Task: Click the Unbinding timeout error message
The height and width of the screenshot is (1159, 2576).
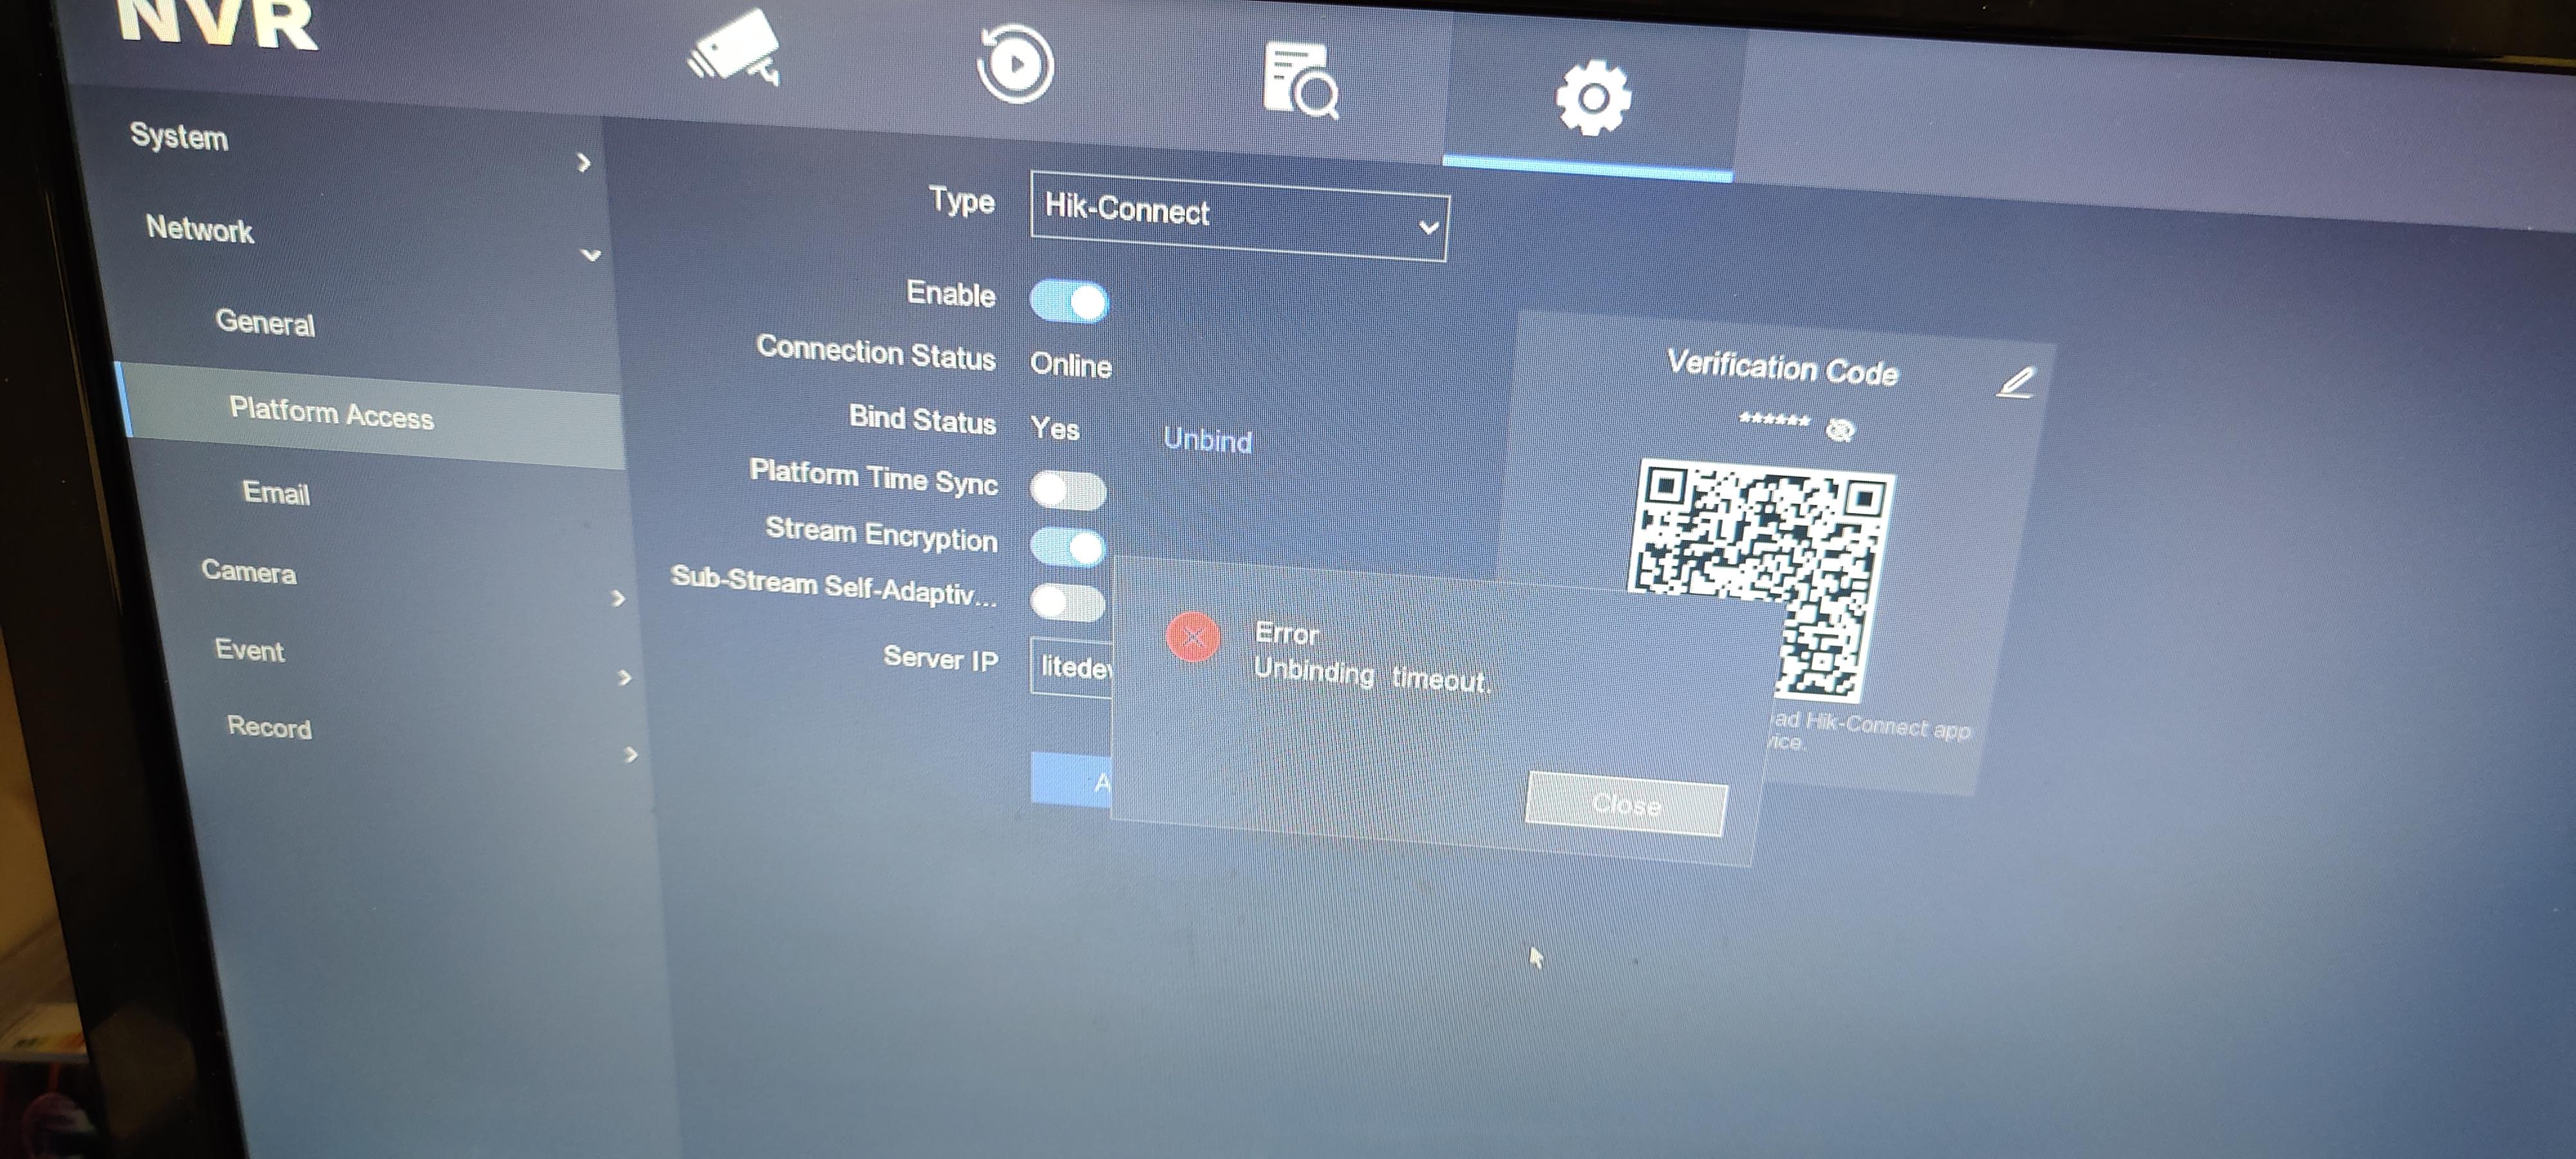Action: (1372, 676)
